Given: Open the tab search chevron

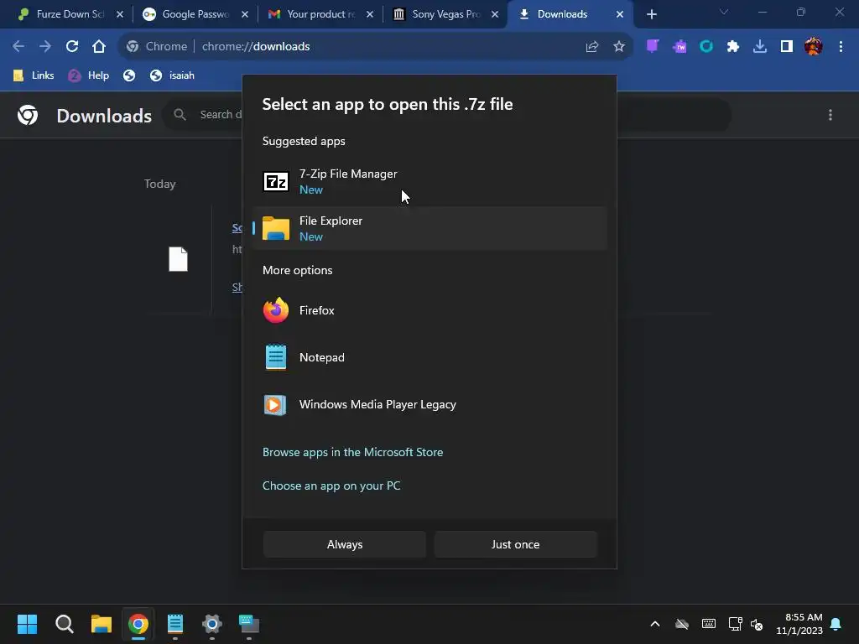Looking at the screenshot, I should pyautogui.click(x=724, y=12).
